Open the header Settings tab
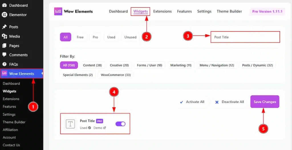 (204, 11)
